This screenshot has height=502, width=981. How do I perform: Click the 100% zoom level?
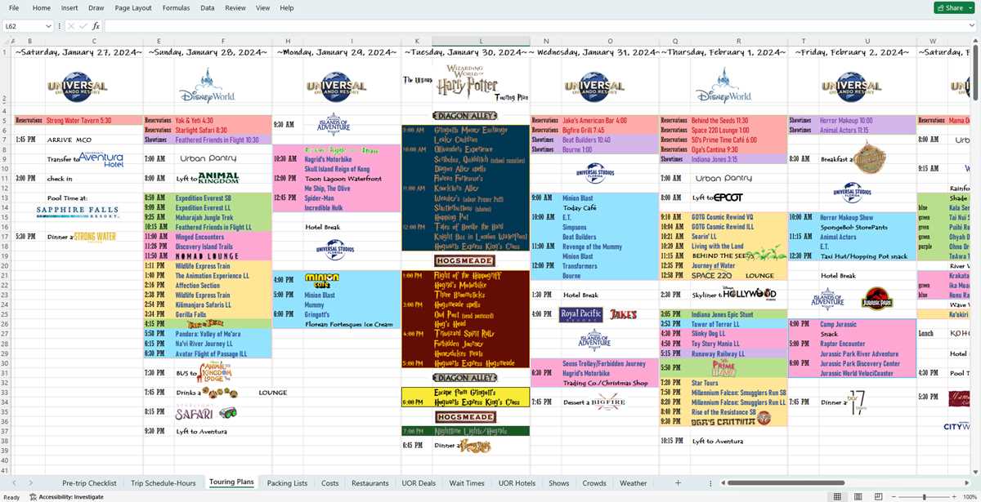click(970, 496)
